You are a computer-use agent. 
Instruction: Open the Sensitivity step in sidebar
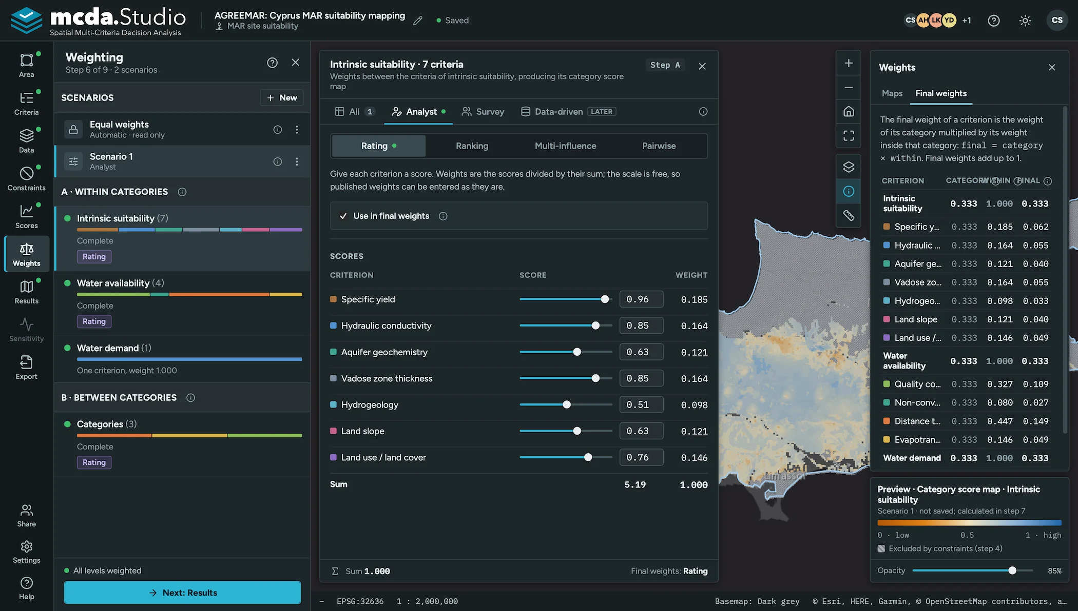[x=27, y=330]
